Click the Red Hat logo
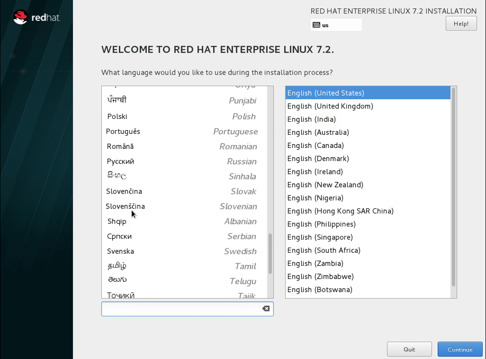 click(x=36, y=17)
